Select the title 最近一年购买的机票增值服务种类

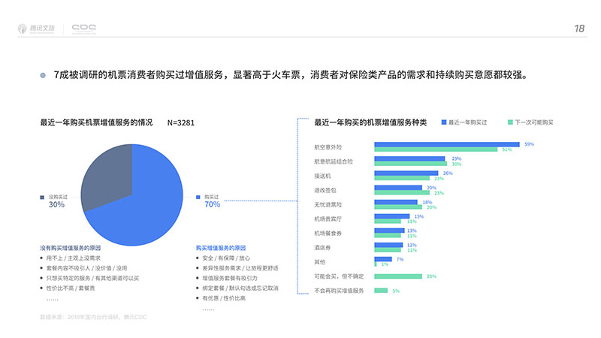[370, 122]
